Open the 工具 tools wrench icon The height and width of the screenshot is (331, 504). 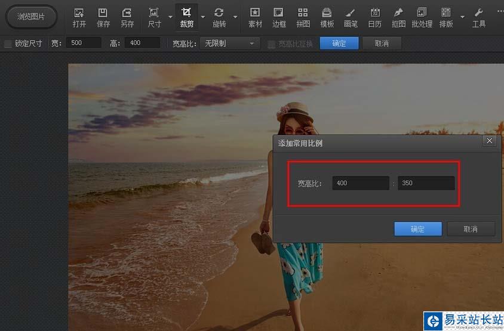click(x=478, y=18)
